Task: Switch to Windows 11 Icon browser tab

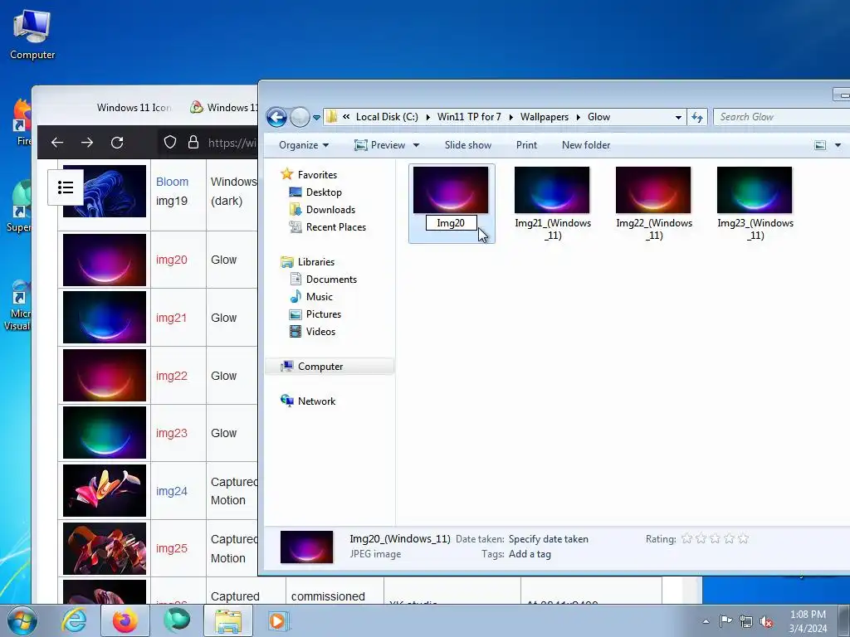Action: (134, 108)
